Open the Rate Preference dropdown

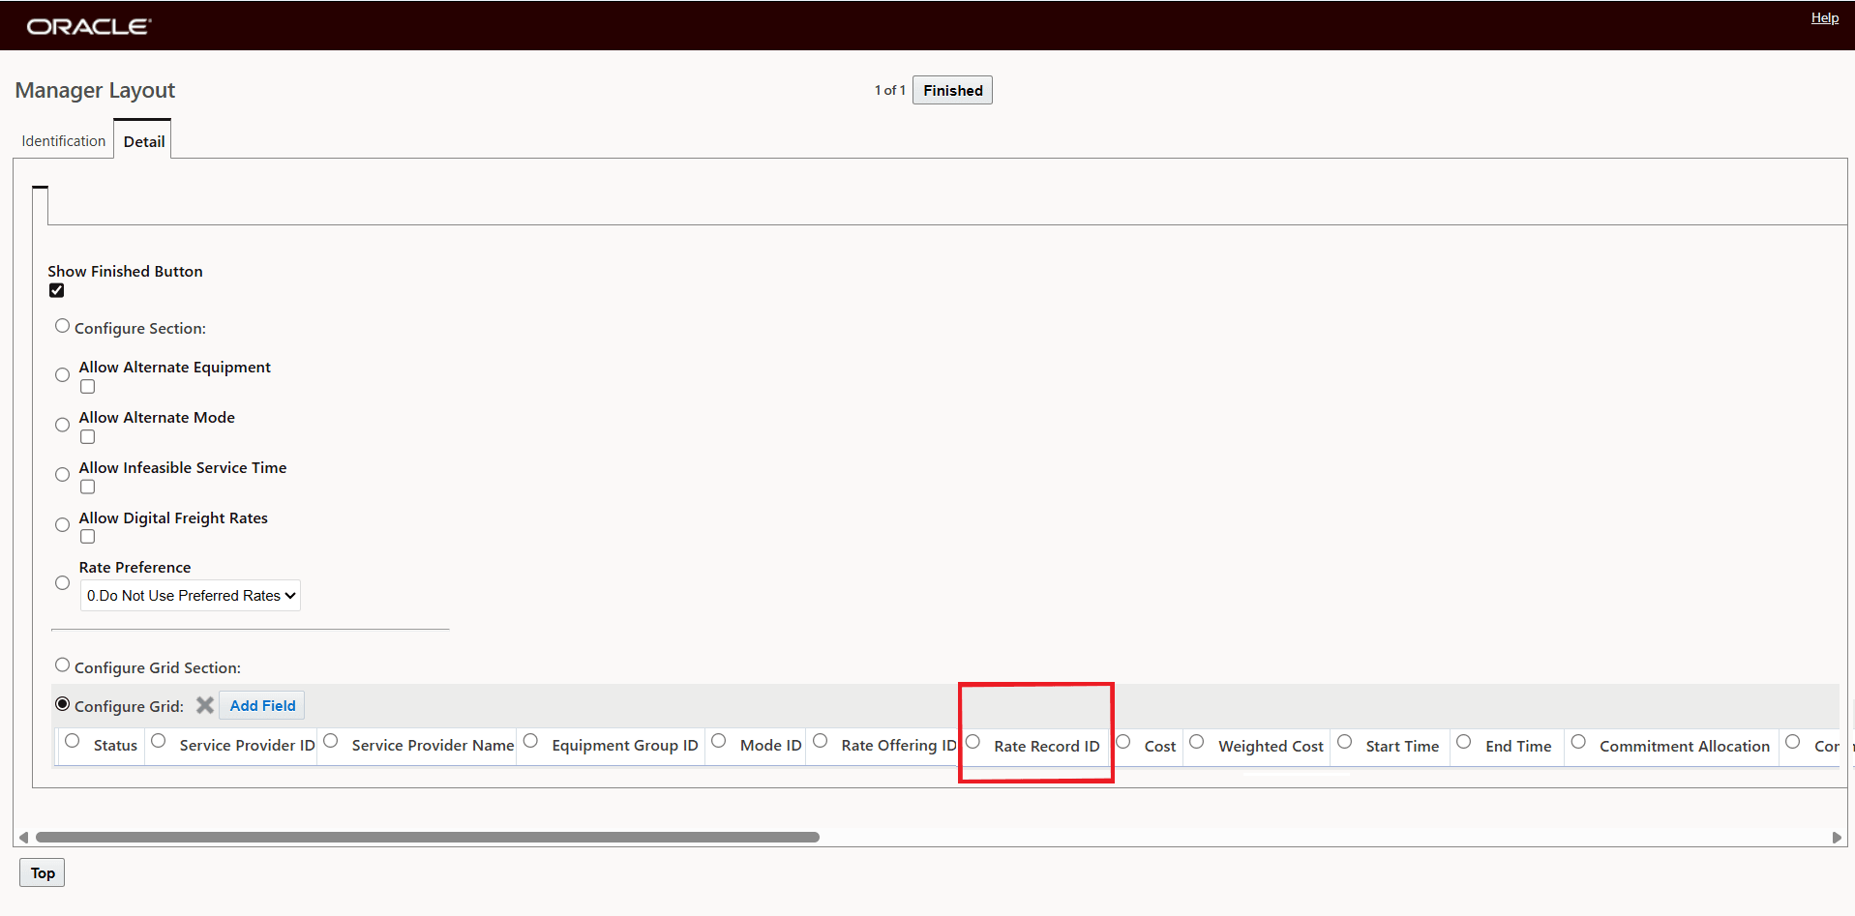[x=191, y=596]
